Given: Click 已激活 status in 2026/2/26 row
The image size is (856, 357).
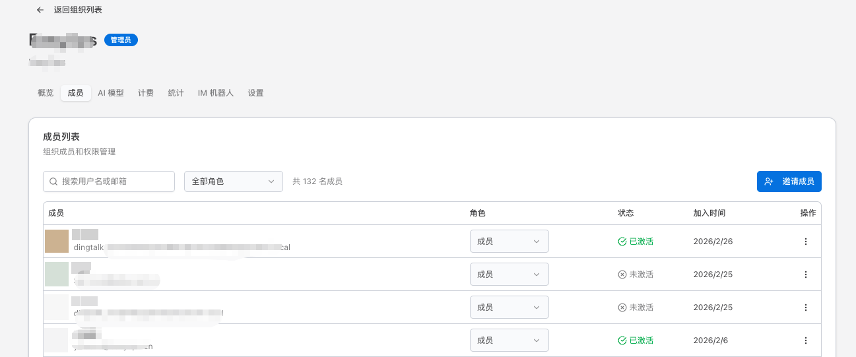Looking at the screenshot, I should 636,242.
